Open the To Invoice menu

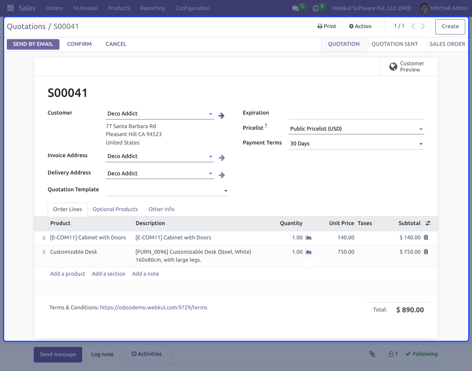click(x=85, y=8)
